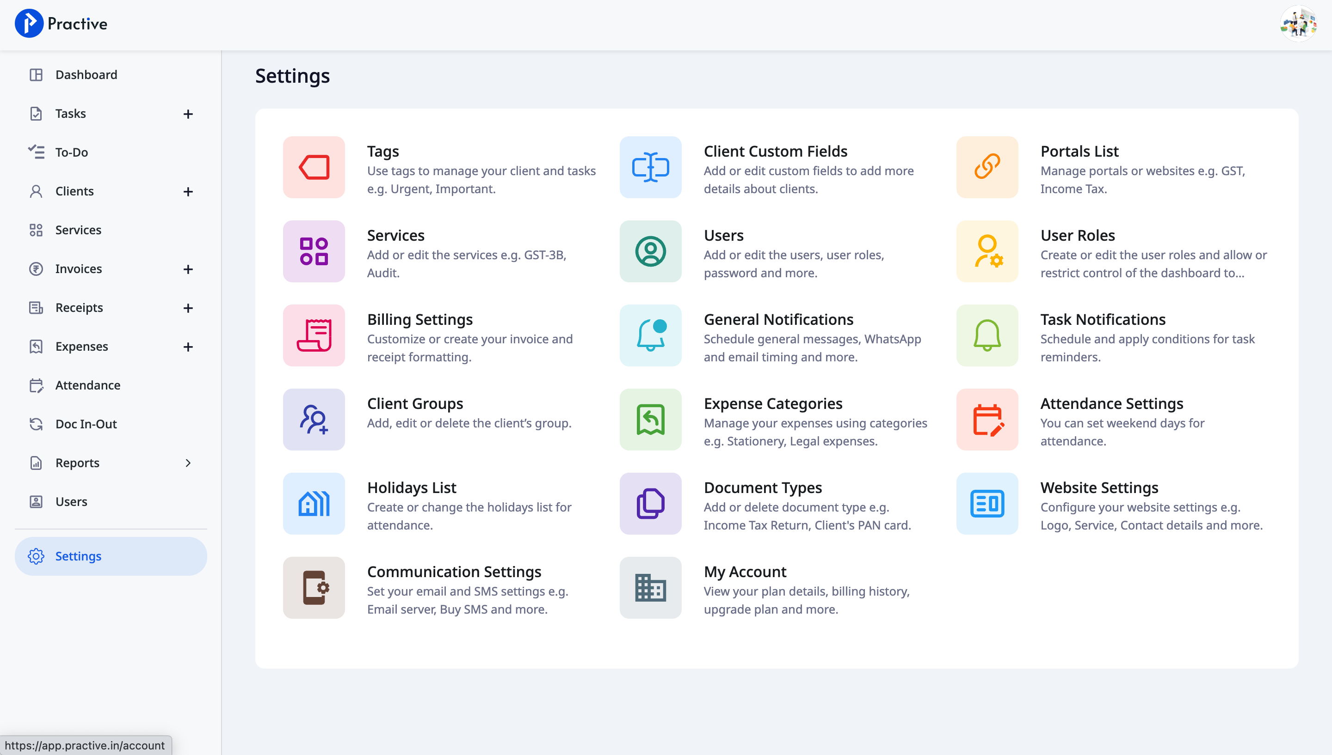
Task: Click the Task Notifications bell icon
Action: click(x=986, y=335)
